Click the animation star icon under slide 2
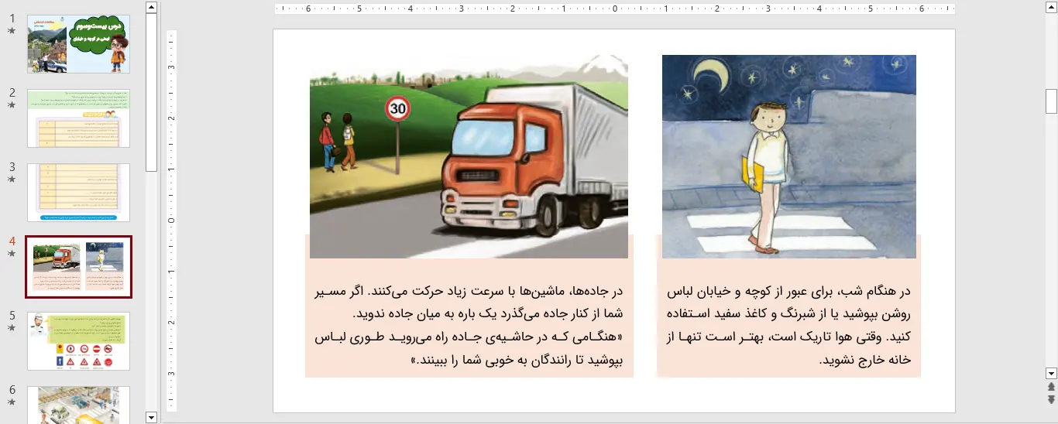The height and width of the screenshot is (424, 1058). click(x=12, y=106)
